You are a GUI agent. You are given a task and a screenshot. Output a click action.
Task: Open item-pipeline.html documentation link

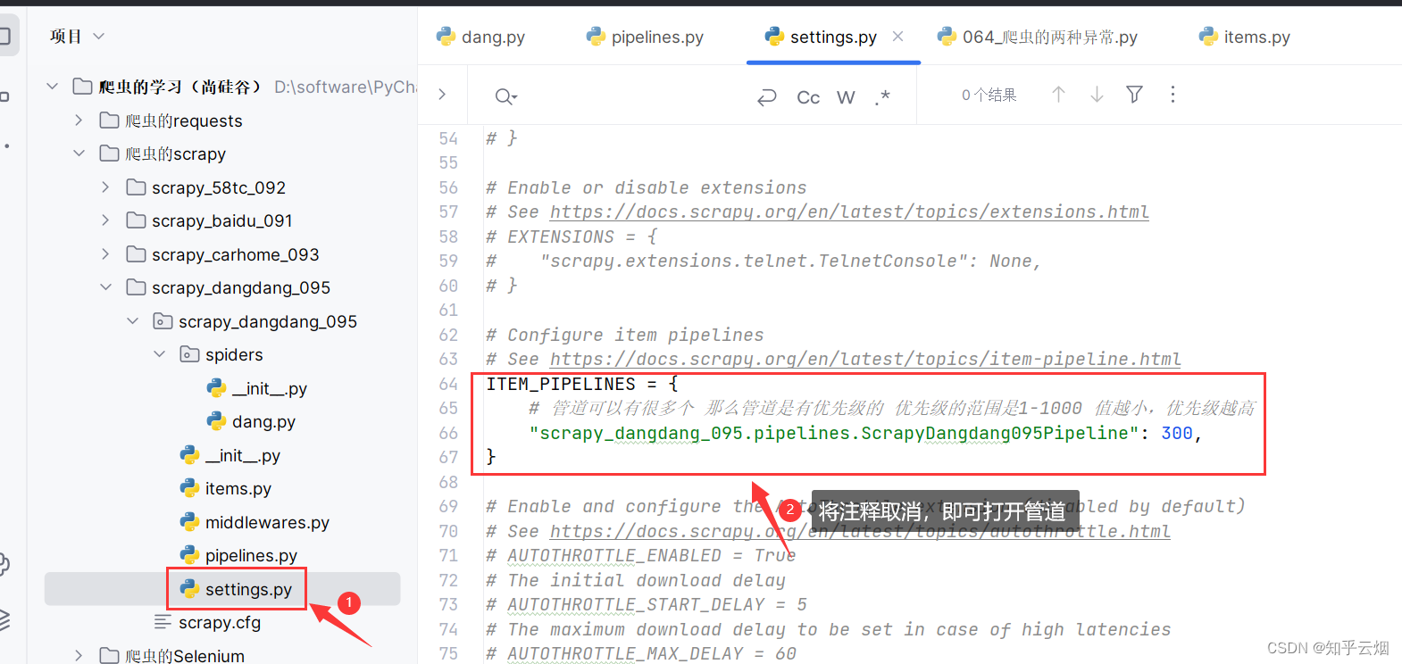tap(865, 359)
